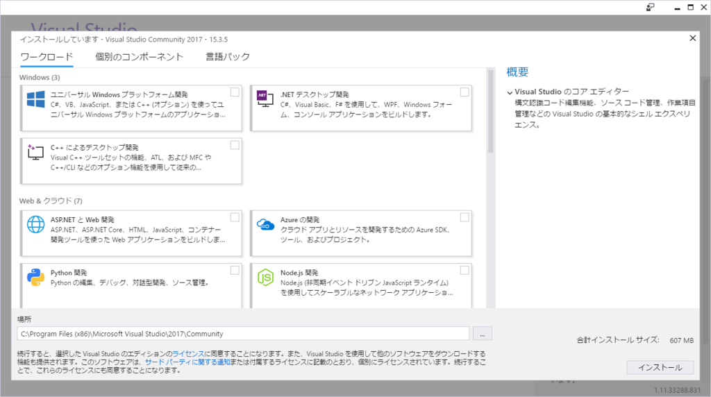This screenshot has height=397, width=711.
Task: Click the インストール button
Action: click(660, 368)
